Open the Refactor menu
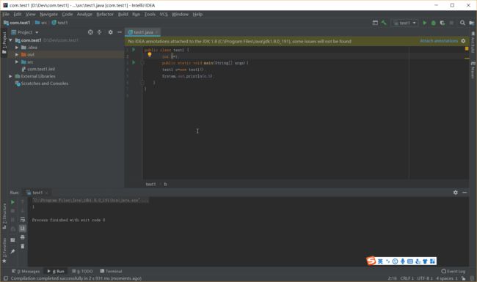The image size is (477, 282). 105,14
